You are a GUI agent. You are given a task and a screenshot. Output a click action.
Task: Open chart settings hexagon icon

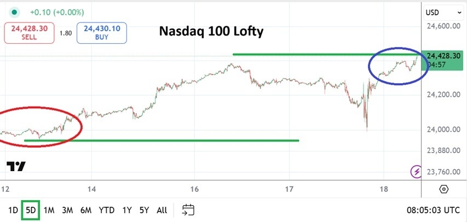[443, 189]
